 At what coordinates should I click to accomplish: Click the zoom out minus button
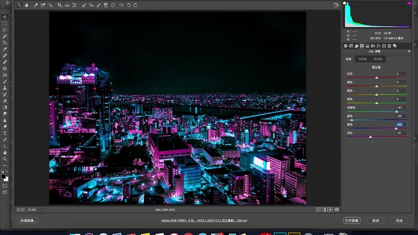19,210
